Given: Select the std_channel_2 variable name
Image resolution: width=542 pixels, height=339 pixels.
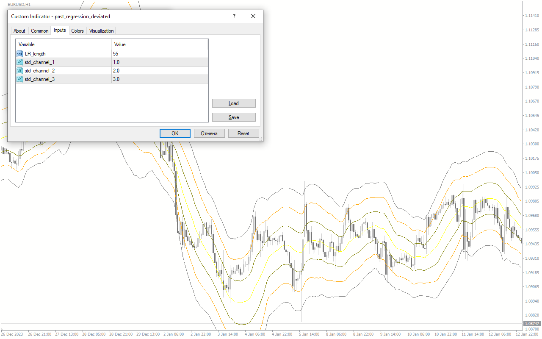Looking at the screenshot, I should pos(39,70).
